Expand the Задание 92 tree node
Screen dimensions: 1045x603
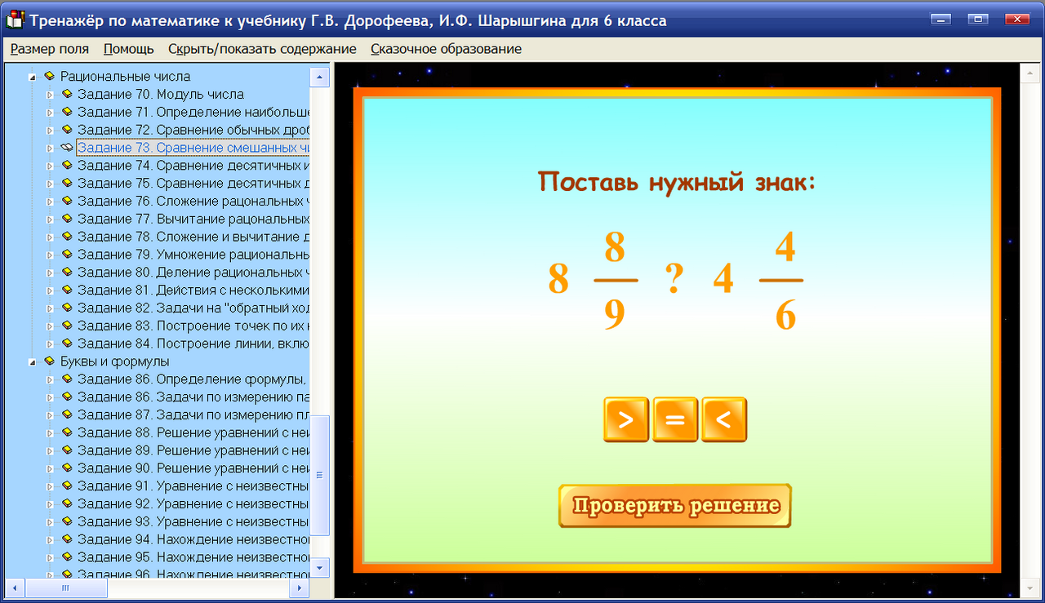point(51,503)
